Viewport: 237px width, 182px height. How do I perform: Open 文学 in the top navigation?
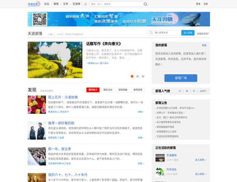pos(66,4)
